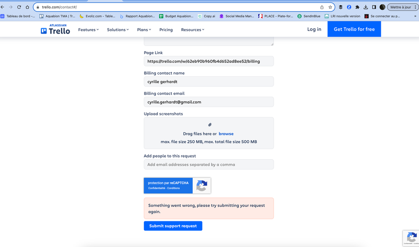Click the Billing contact email field

[209, 102]
